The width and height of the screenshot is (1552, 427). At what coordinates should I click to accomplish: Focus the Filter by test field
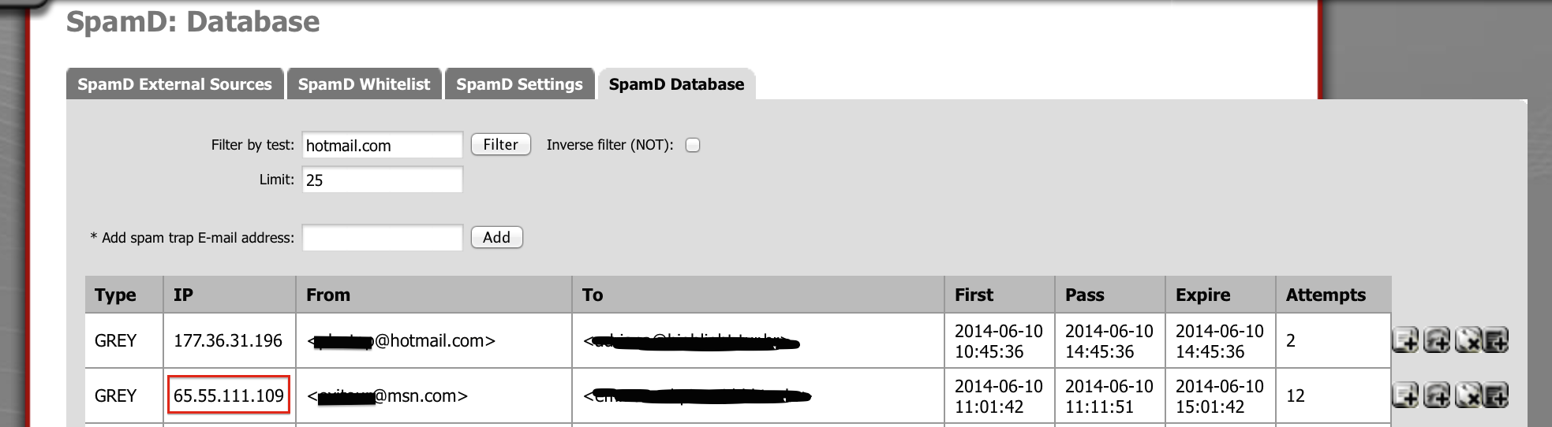382,145
